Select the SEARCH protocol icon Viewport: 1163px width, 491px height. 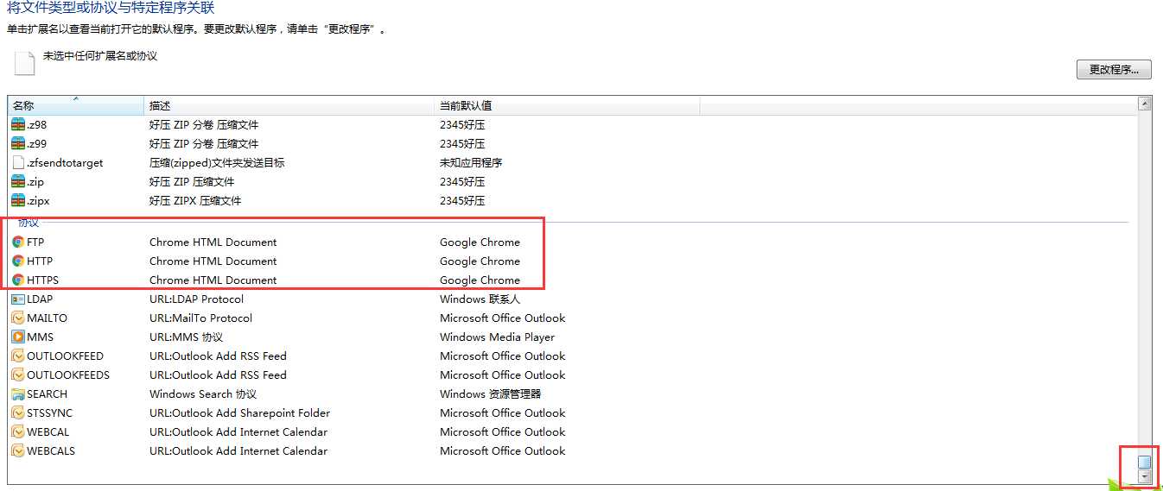17,394
